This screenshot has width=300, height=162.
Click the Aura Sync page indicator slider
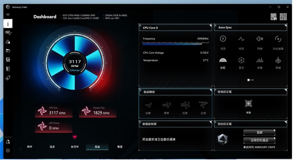pos(250,80)
